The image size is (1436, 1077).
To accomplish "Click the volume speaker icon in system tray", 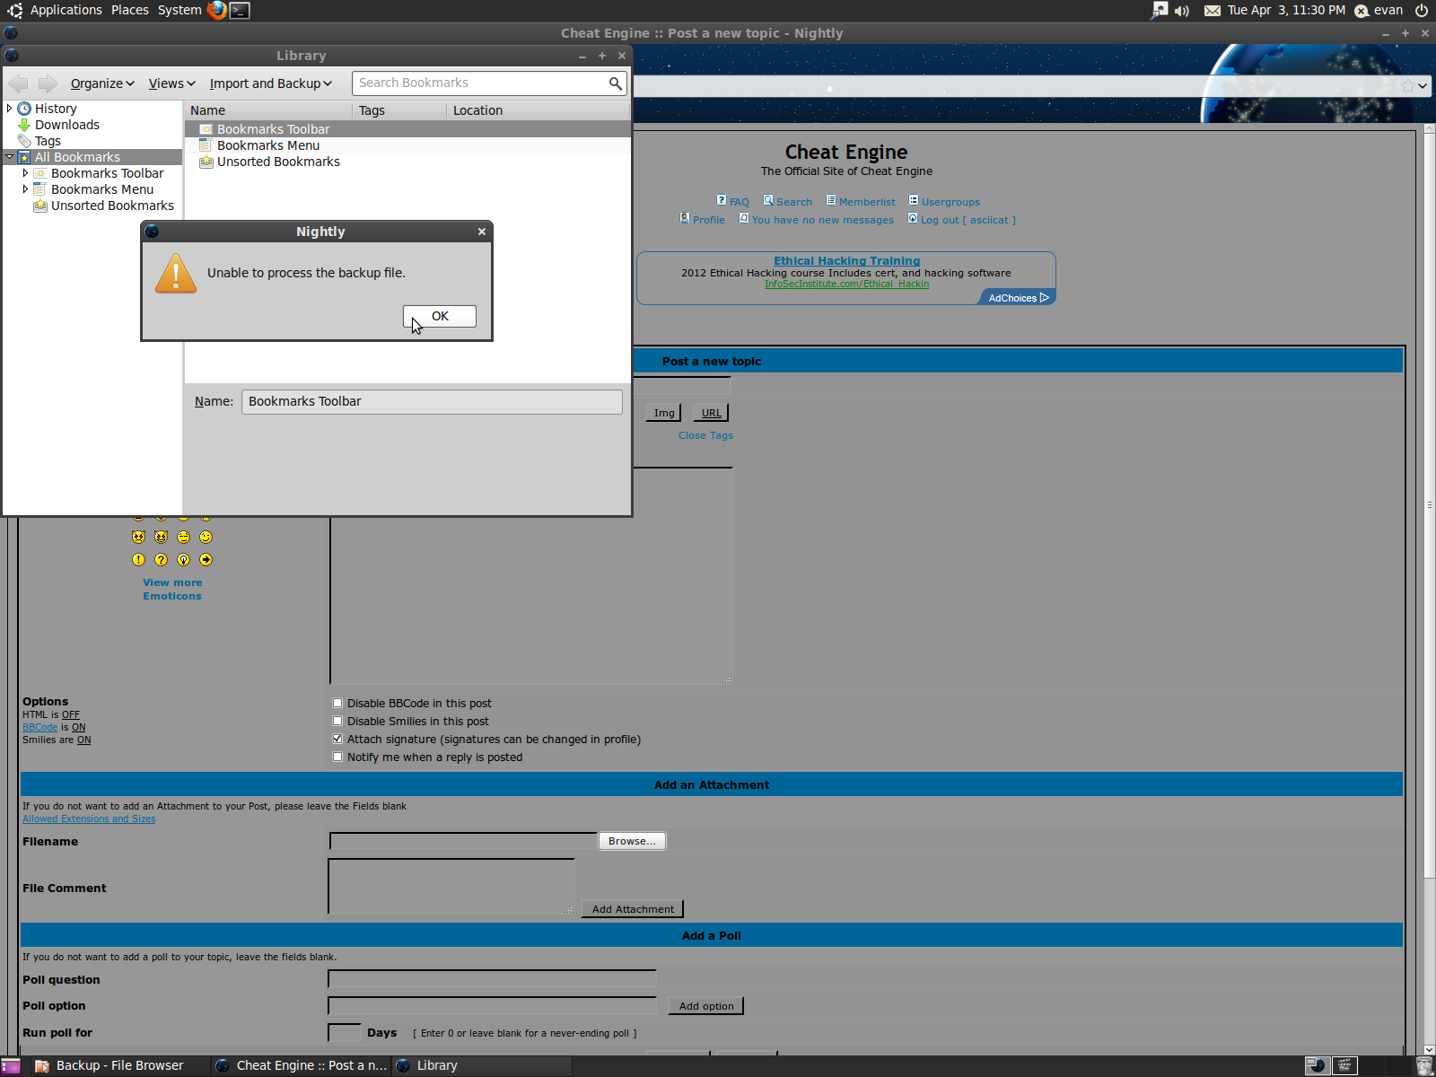I will tap(1182, 11).
